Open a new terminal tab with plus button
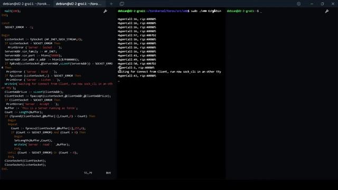Screen dimensions: 338x190 pos(111,4)
